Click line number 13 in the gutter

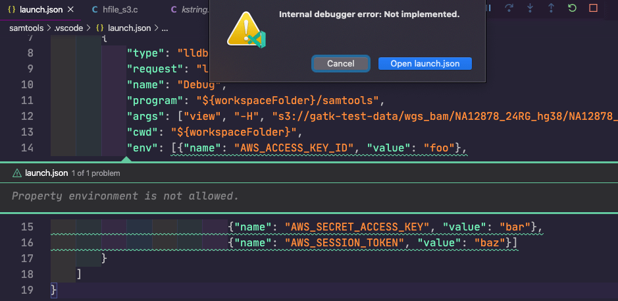click(27, 116)
